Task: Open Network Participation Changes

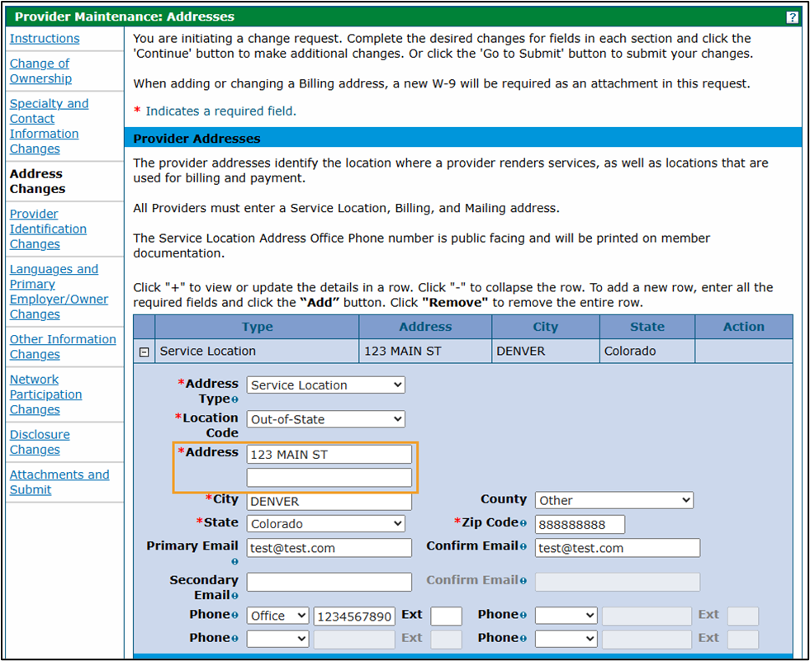Action: (45, 394)
